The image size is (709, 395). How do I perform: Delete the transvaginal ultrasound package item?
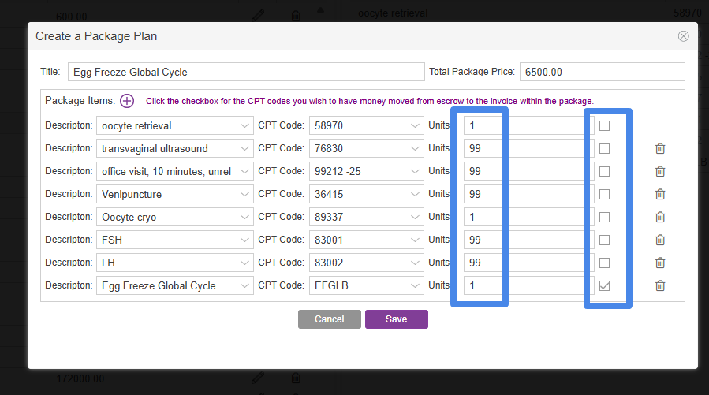(x=660, y=148)
